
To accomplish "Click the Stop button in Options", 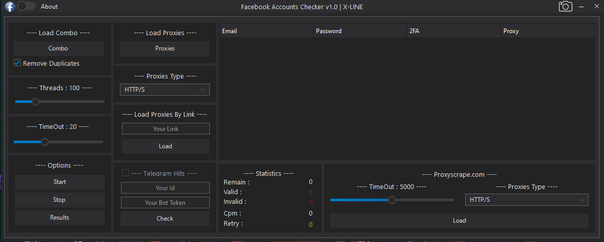I will (x=60, y=200).
